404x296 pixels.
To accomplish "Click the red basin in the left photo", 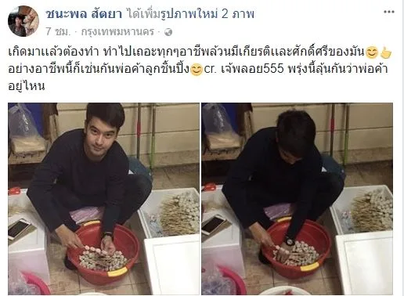I will 103,252.
